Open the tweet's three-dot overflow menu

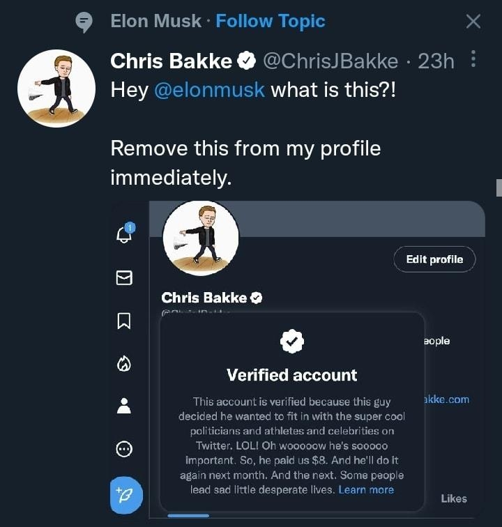474,60
